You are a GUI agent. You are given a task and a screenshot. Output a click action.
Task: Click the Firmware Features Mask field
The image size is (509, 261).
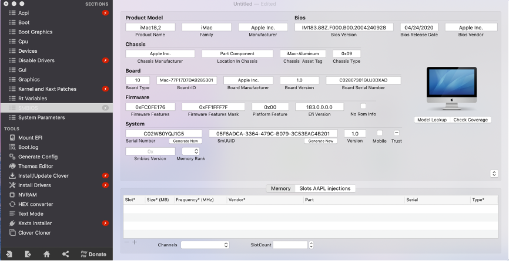(x=213, y=107)
